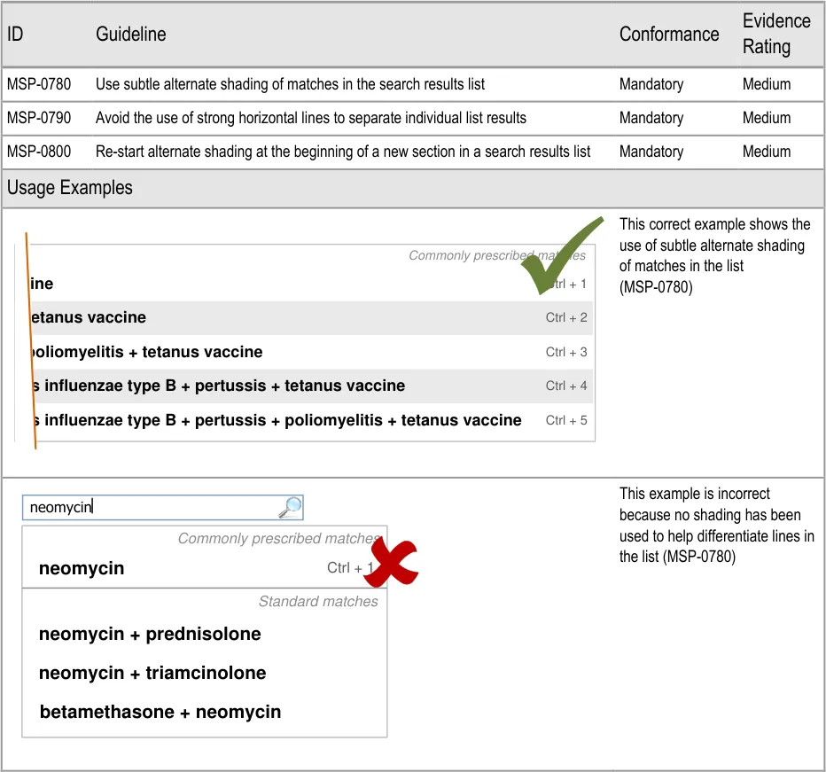Image resolution: width=826 pixels, height=772 pixels.
Task: Click the Usage Examples section heading
Action: point(70,188)
